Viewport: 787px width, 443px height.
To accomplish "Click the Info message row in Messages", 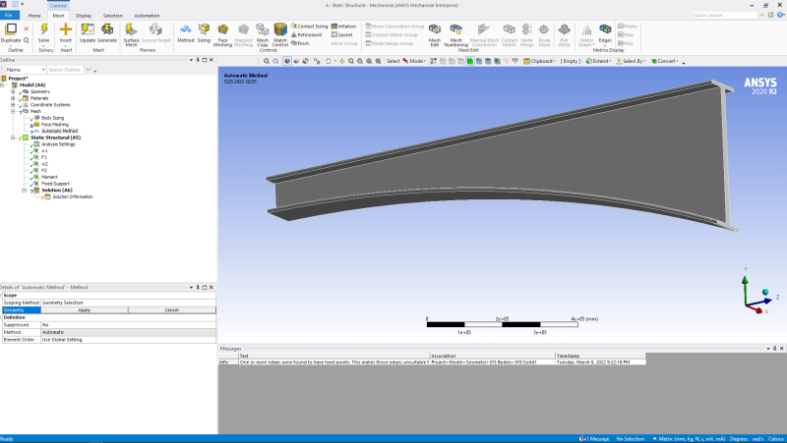I will click(432, 361).
